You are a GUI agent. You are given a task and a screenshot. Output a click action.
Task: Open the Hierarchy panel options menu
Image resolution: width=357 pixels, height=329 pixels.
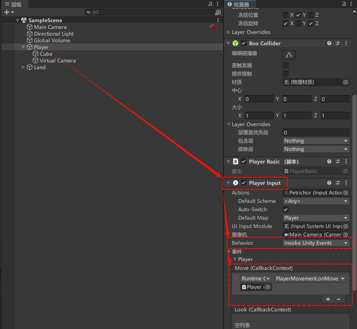218,4
